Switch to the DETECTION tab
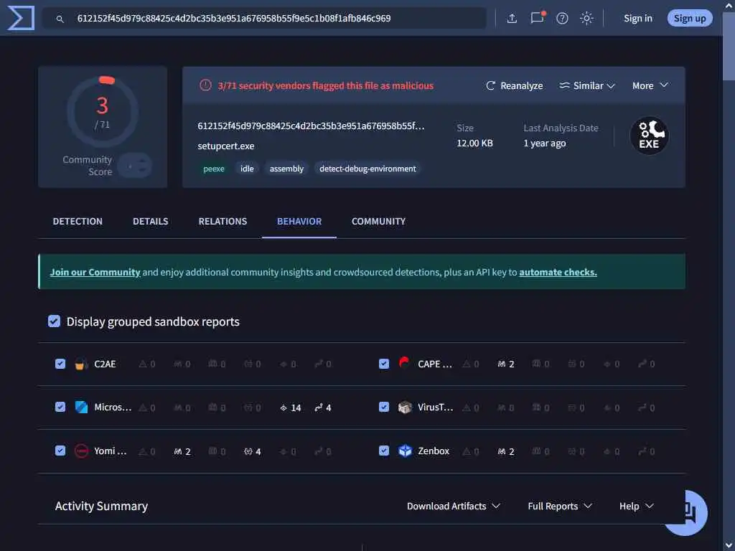 78,221
